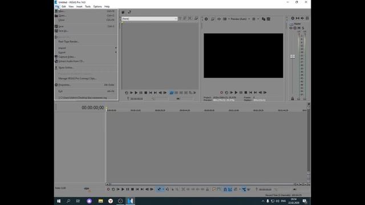Toggle automatic crossfades icon
This screenshot has height=205, width=365.
[230, 189]
